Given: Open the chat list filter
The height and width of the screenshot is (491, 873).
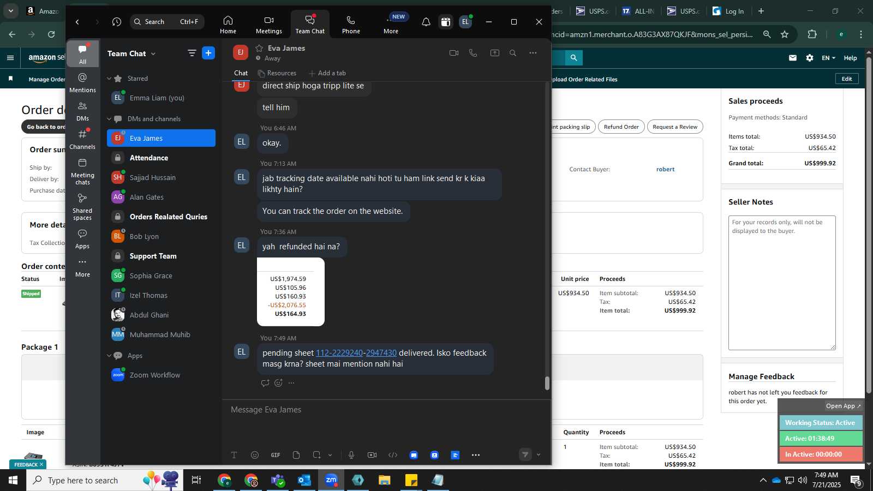Looking at the screenshot, I should [192, 53].
